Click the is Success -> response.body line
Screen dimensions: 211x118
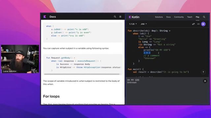point(73,64)
